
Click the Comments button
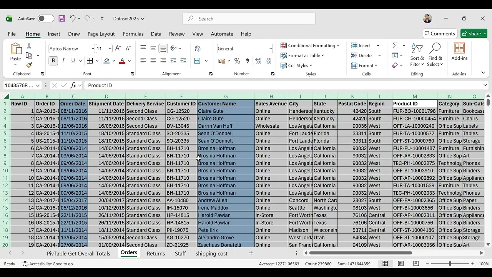click(x=440, y=33)
